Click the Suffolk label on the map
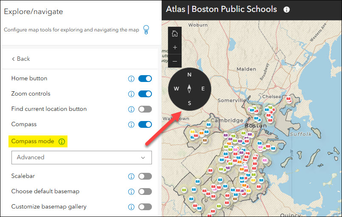The image size is (342, 217). (x=301, y=134)
